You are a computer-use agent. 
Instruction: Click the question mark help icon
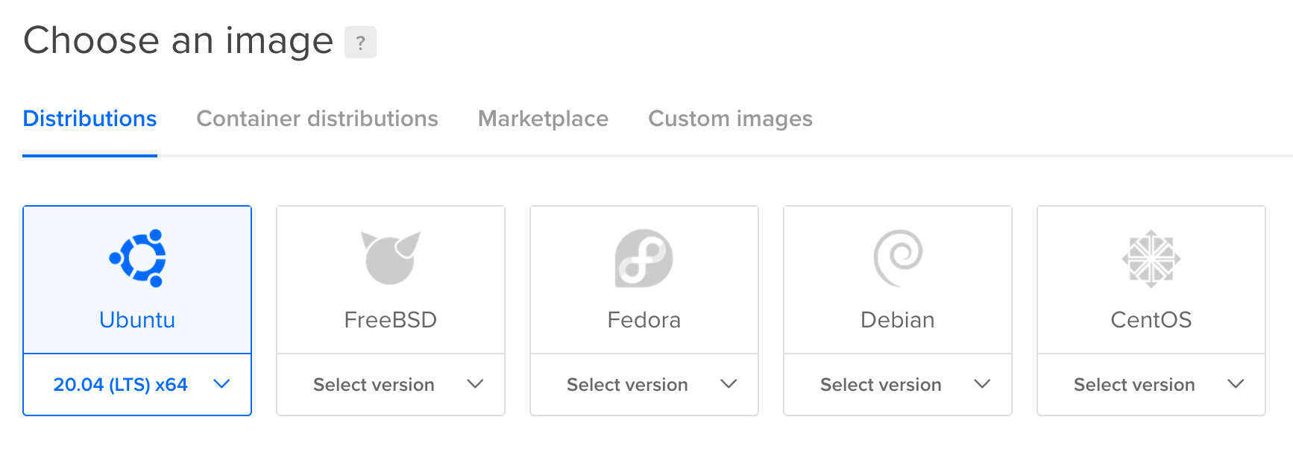pyautogui.click(x=360, y=43)
